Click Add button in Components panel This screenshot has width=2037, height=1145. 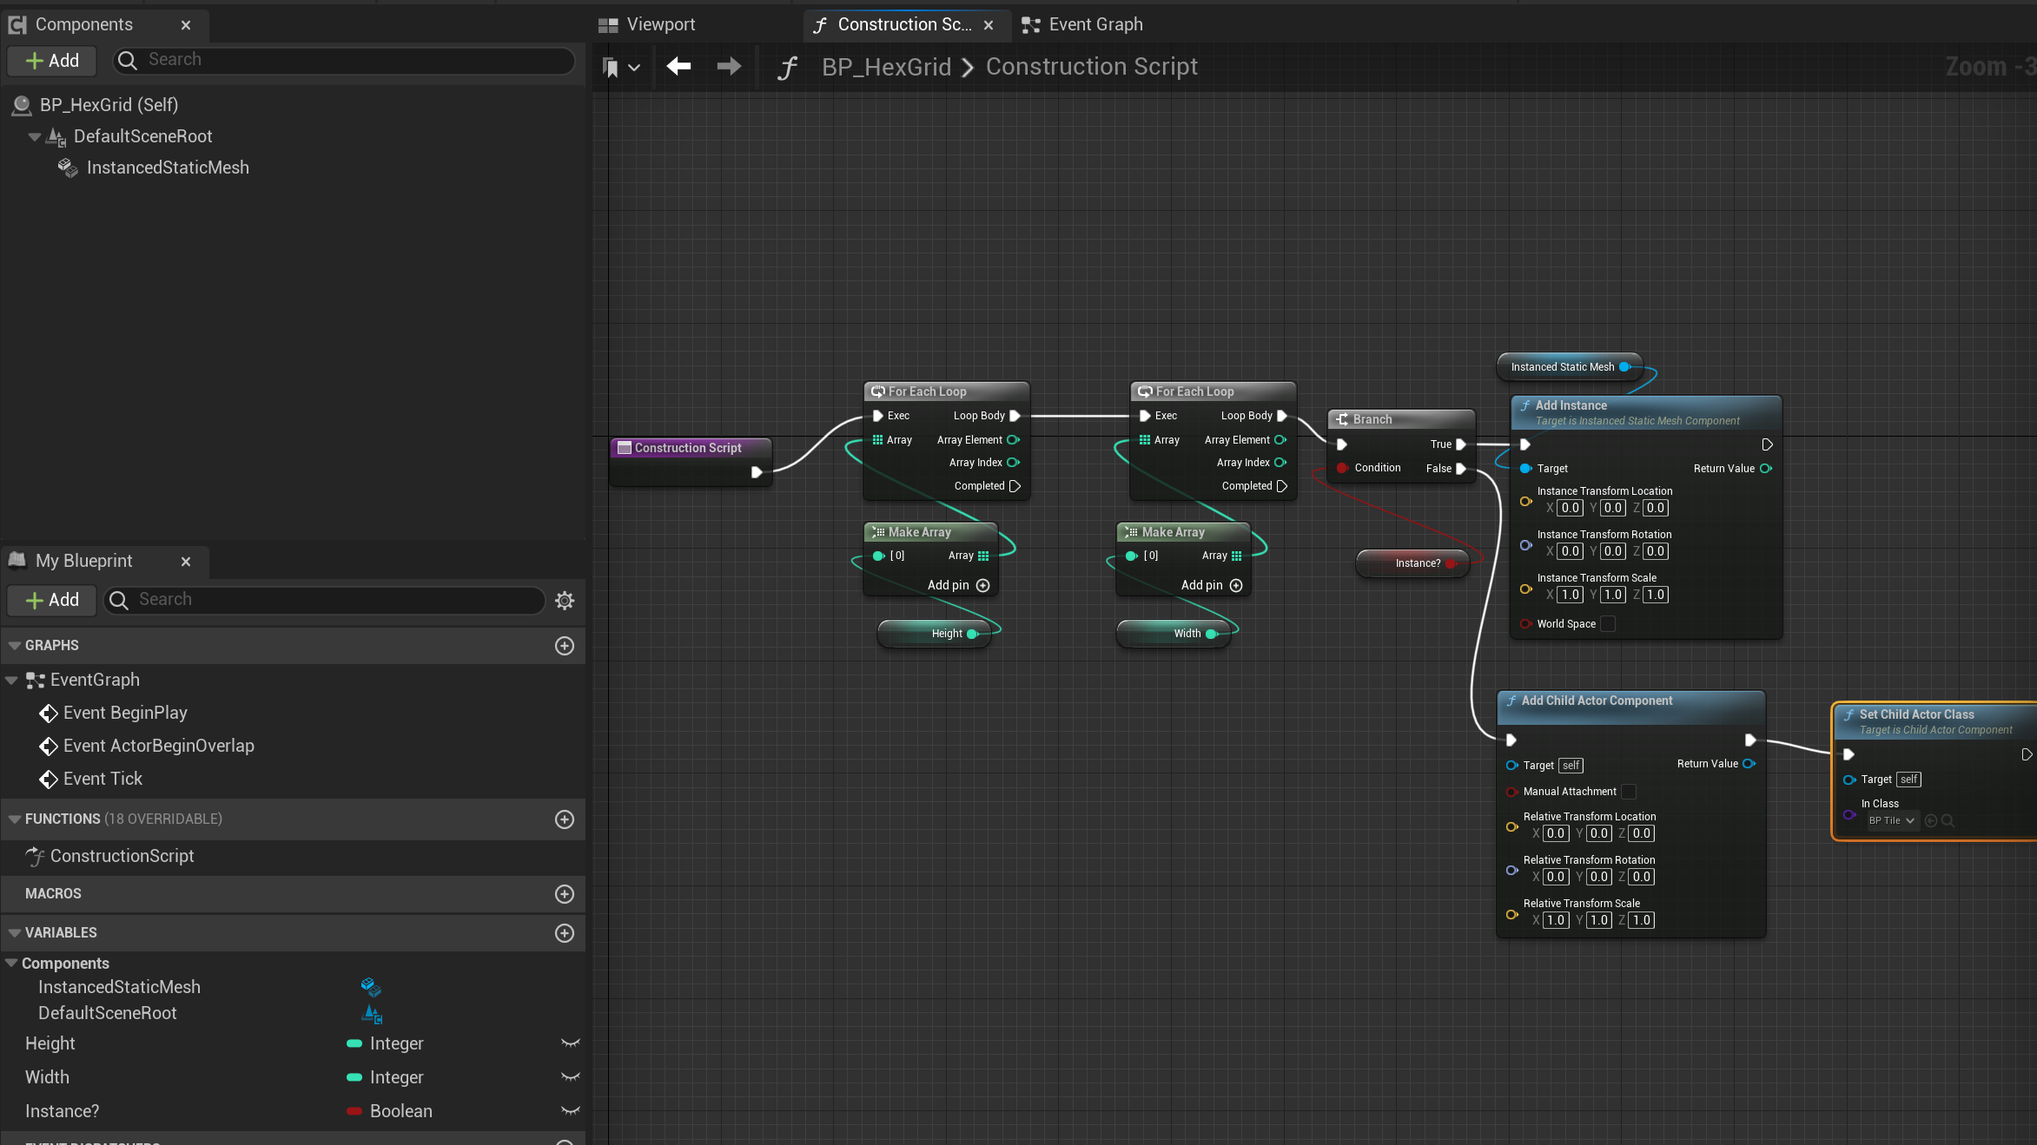tap(52, 61)
